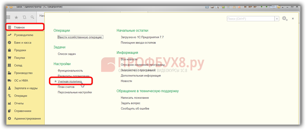
Task: Click Ввести хозяйственную операцию link
Action: [80, 37]
